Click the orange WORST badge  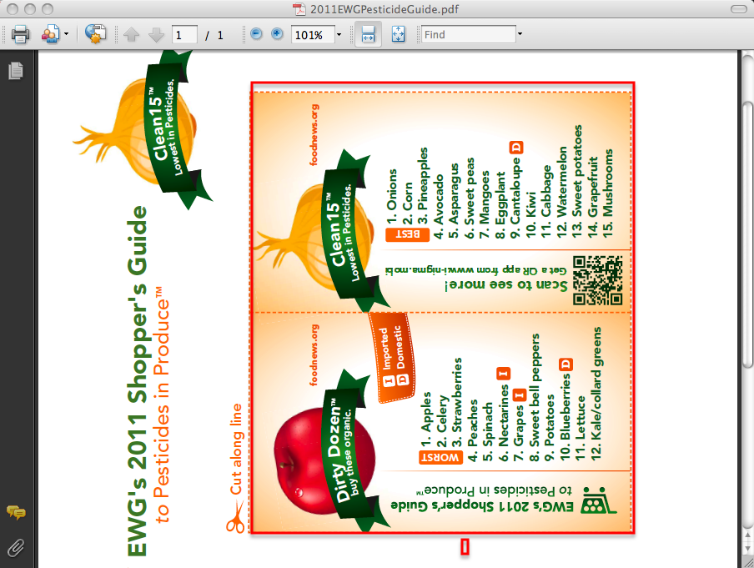441,457
